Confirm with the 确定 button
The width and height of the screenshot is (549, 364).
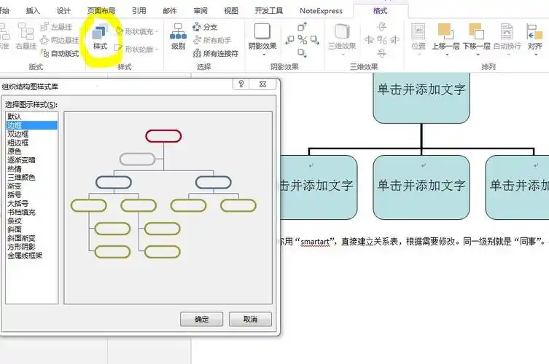click(x=201, y=320)
